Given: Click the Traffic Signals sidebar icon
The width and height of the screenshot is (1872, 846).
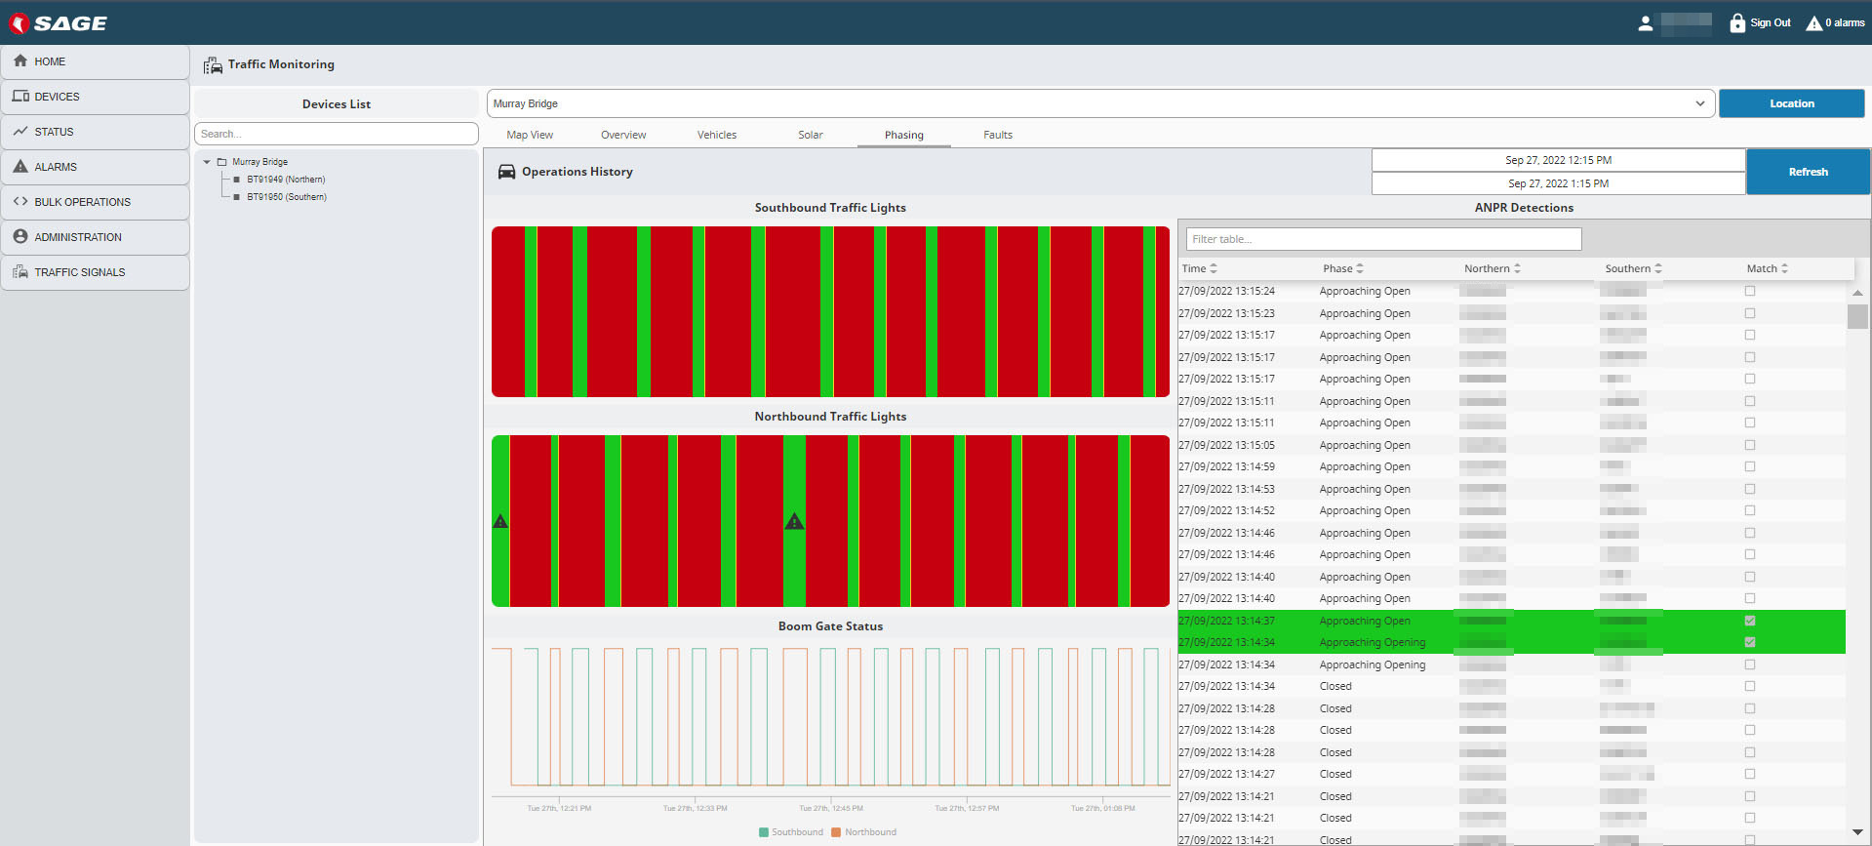Looking at the screenshot, I should [20, 271].
